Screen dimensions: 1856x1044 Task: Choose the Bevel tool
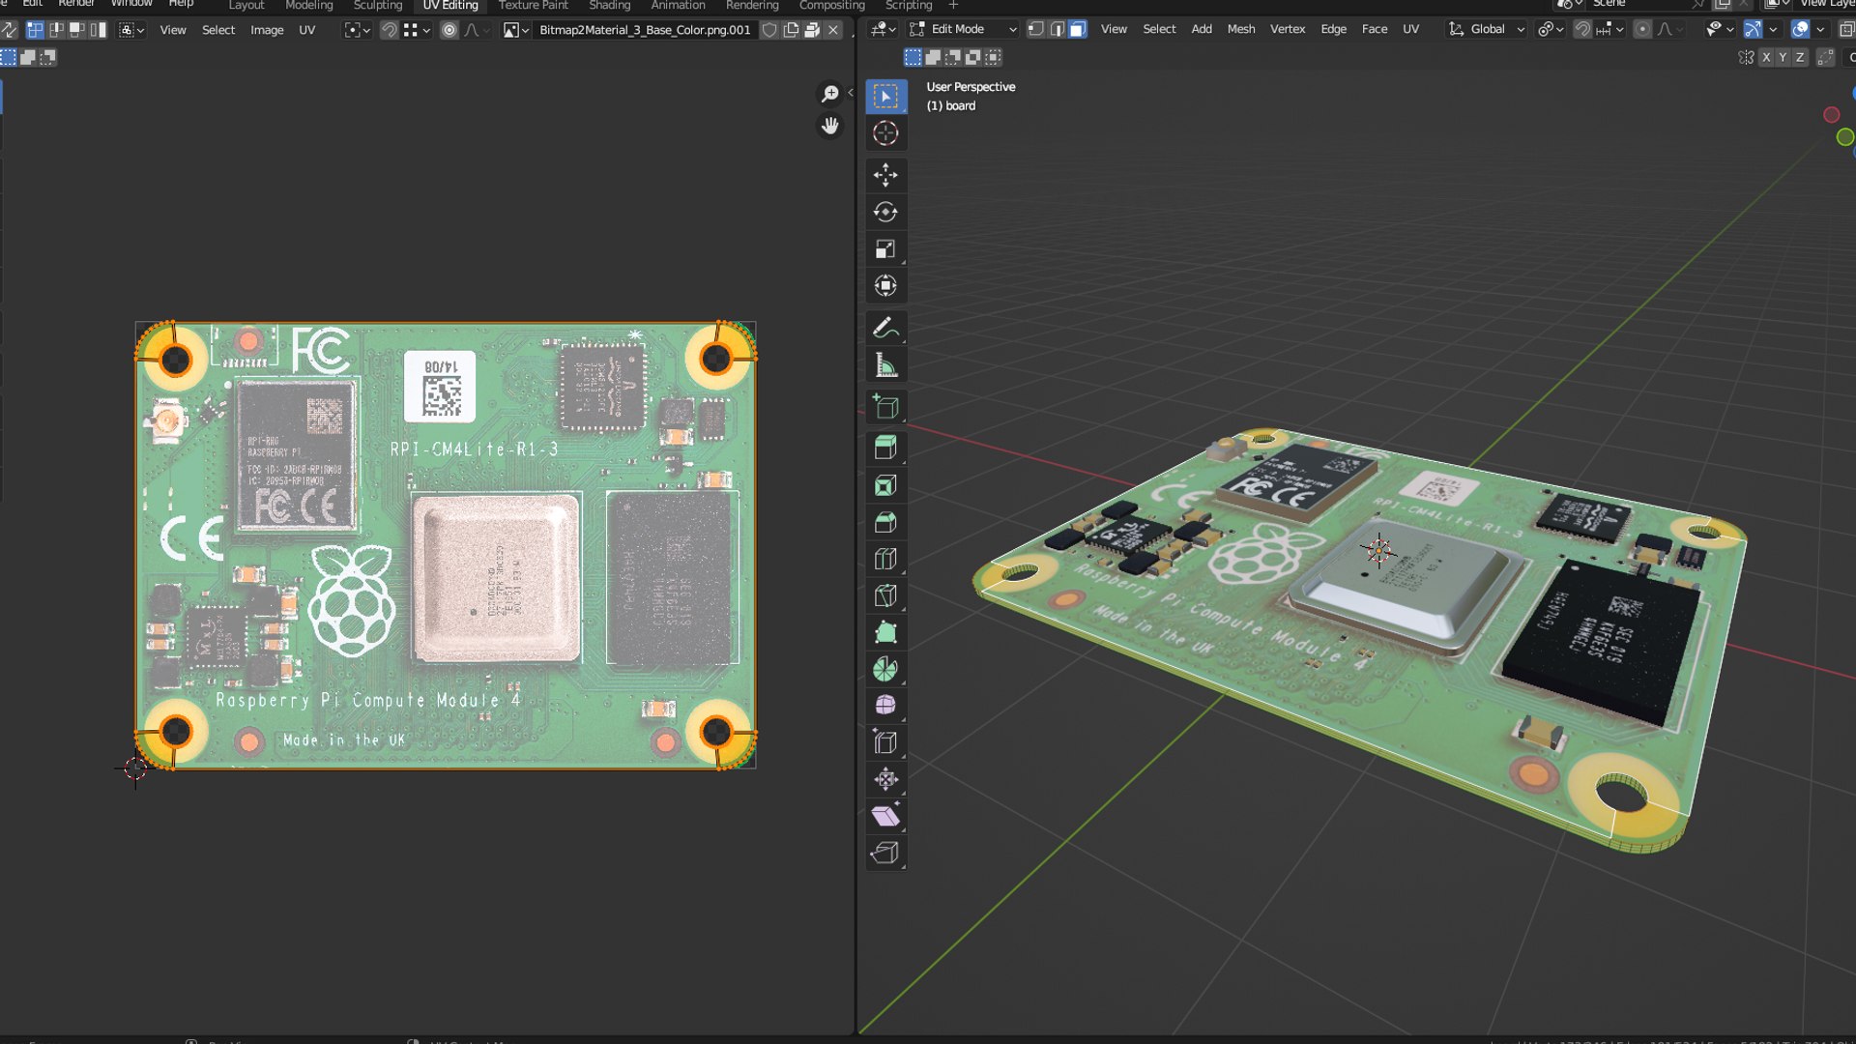click(x=885, y=522)
